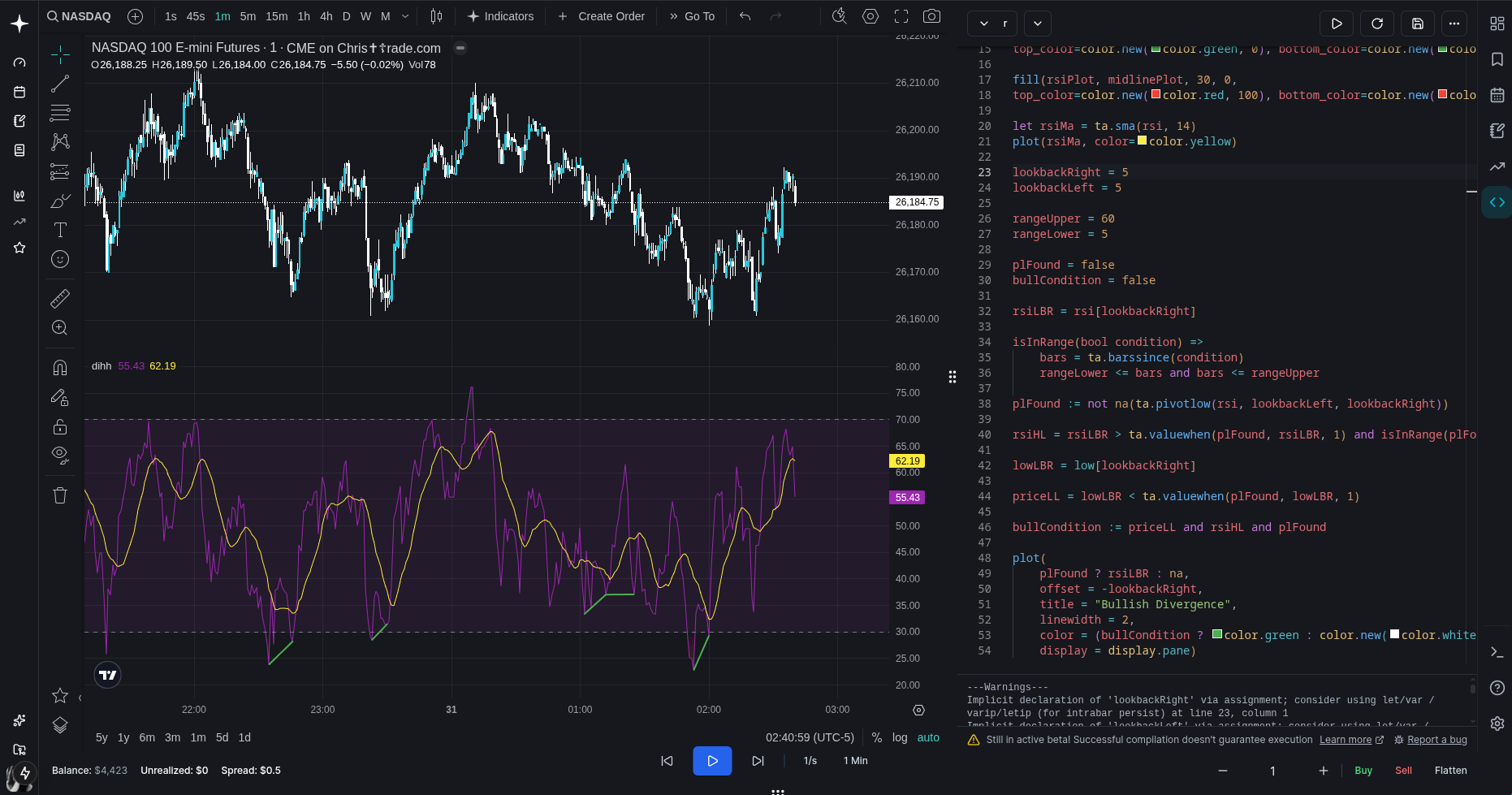Screen dimensions: 1512x795
Task: Click the Create Order button
Action: point(602,16)
